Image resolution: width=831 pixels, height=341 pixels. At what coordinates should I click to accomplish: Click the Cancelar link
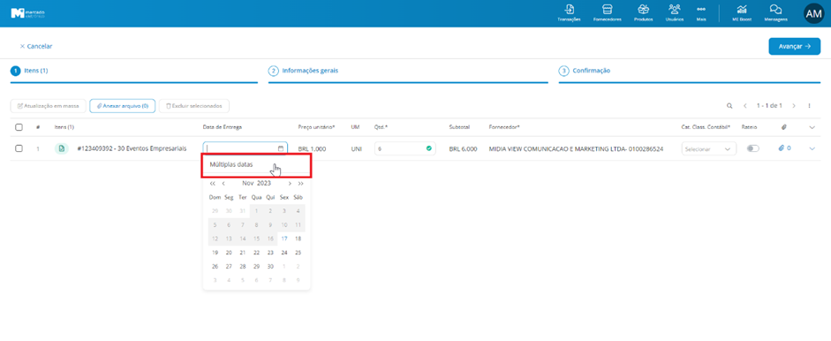[36, 46]
